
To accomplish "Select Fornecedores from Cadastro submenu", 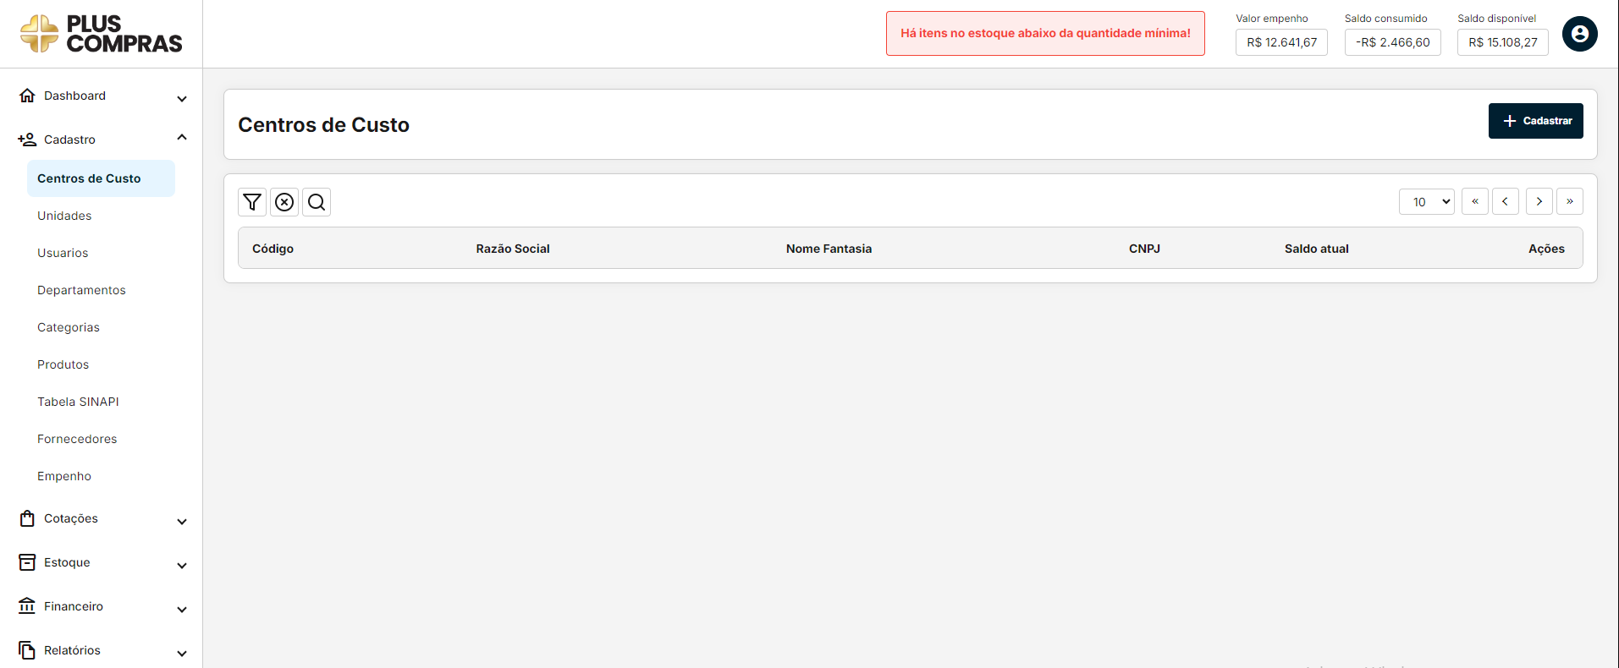I will tap(77, 439).
